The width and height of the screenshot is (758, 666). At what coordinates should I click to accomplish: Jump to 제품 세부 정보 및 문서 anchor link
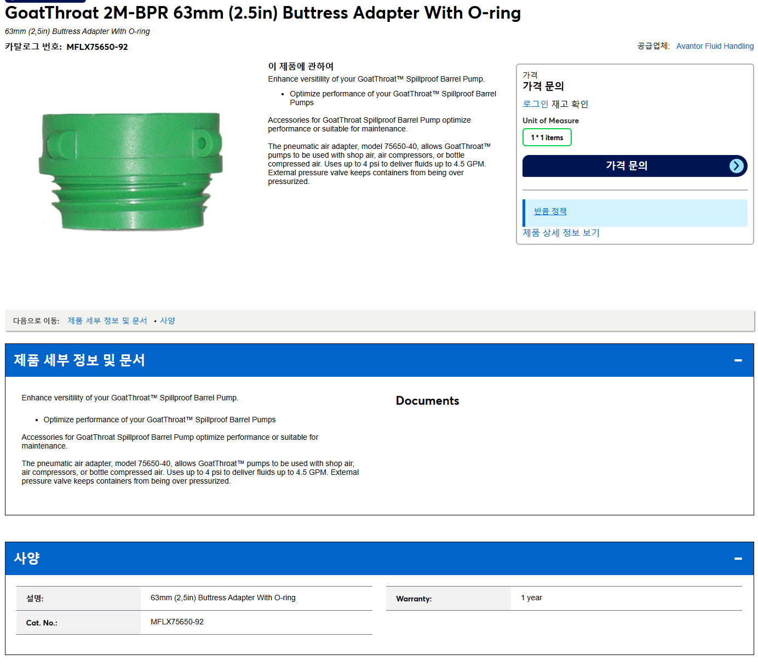107,321
